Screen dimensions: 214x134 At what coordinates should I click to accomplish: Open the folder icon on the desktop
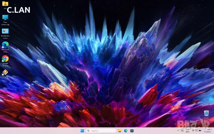tap(5, 4)
